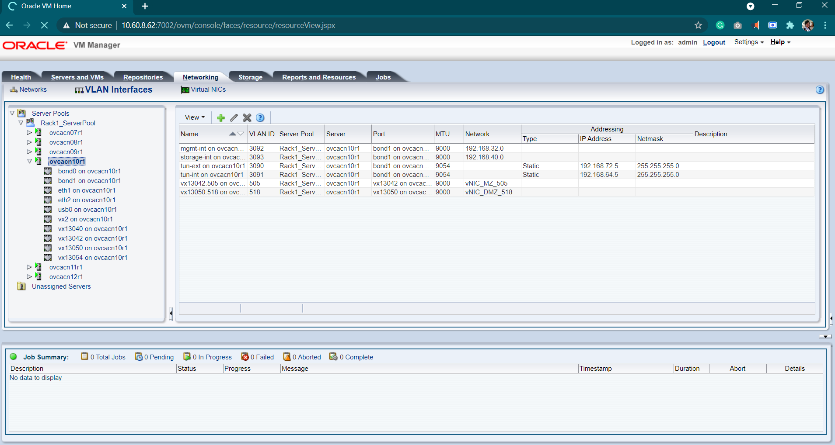Switch to the Storage tab
This screenshot has height=445, width=835.
click(250, 77)
